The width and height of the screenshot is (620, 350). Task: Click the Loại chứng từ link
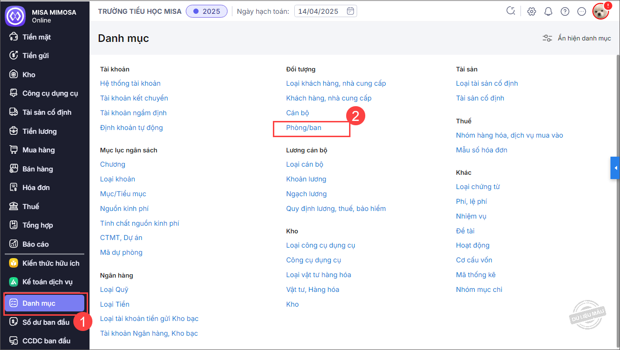[478, 187]
